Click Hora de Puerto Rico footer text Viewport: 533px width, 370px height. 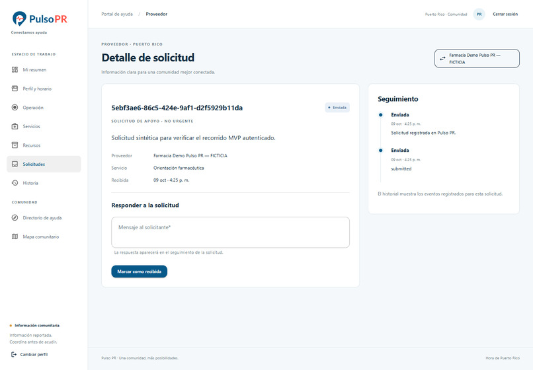point(503,358)
